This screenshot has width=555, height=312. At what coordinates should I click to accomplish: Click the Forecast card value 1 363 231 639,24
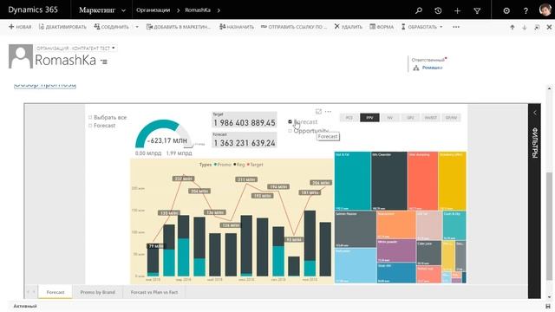[x=245, y=143]
